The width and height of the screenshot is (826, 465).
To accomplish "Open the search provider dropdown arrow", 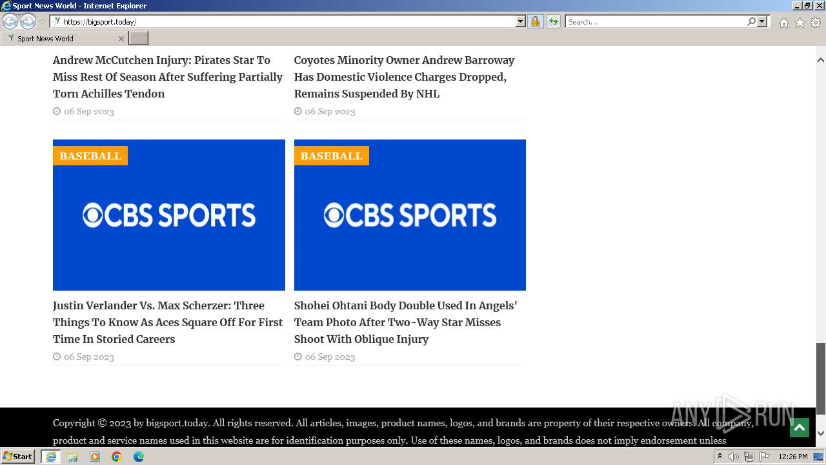I will click(762, 22).
